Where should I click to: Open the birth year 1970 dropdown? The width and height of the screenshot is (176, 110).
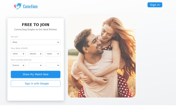[x=18, y=54]
